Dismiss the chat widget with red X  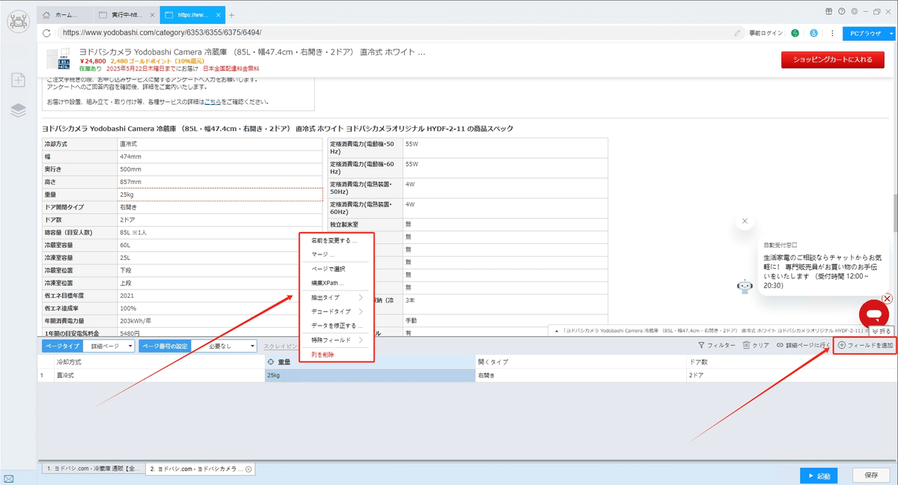coord(887,299)
